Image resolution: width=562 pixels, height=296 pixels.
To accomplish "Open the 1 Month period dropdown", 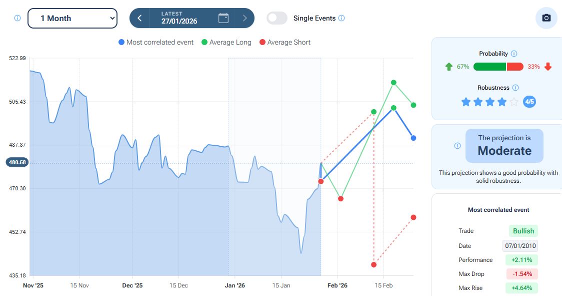I will pos(72,18).
